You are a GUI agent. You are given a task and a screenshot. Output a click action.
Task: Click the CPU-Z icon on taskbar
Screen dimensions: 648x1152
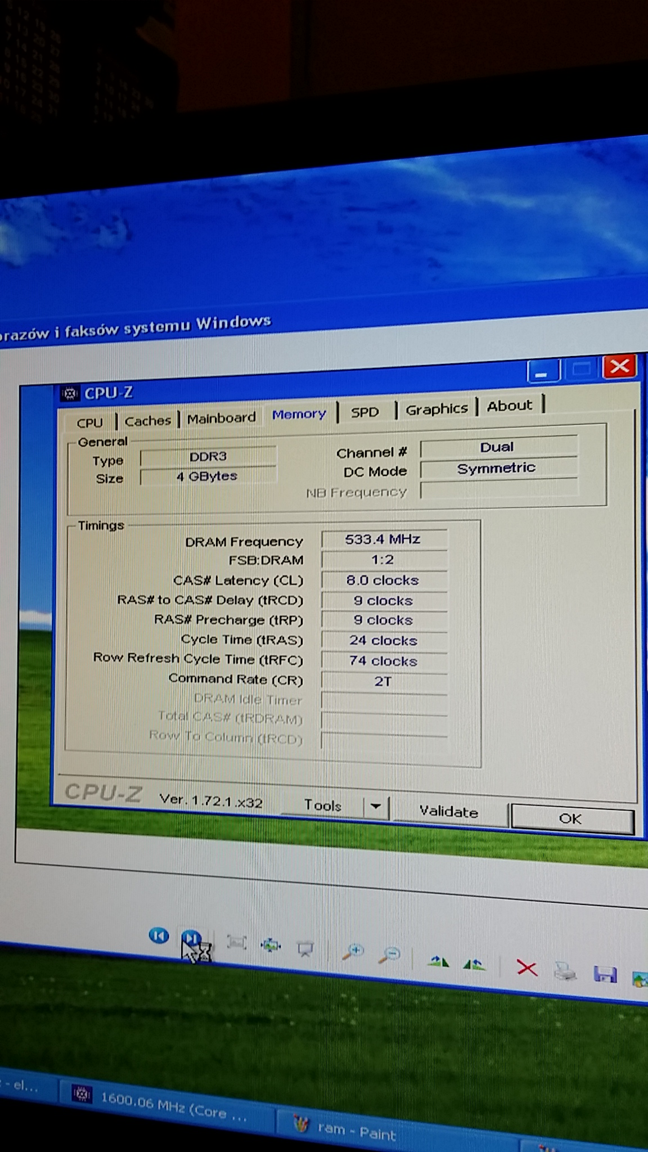pos(82,1094)
